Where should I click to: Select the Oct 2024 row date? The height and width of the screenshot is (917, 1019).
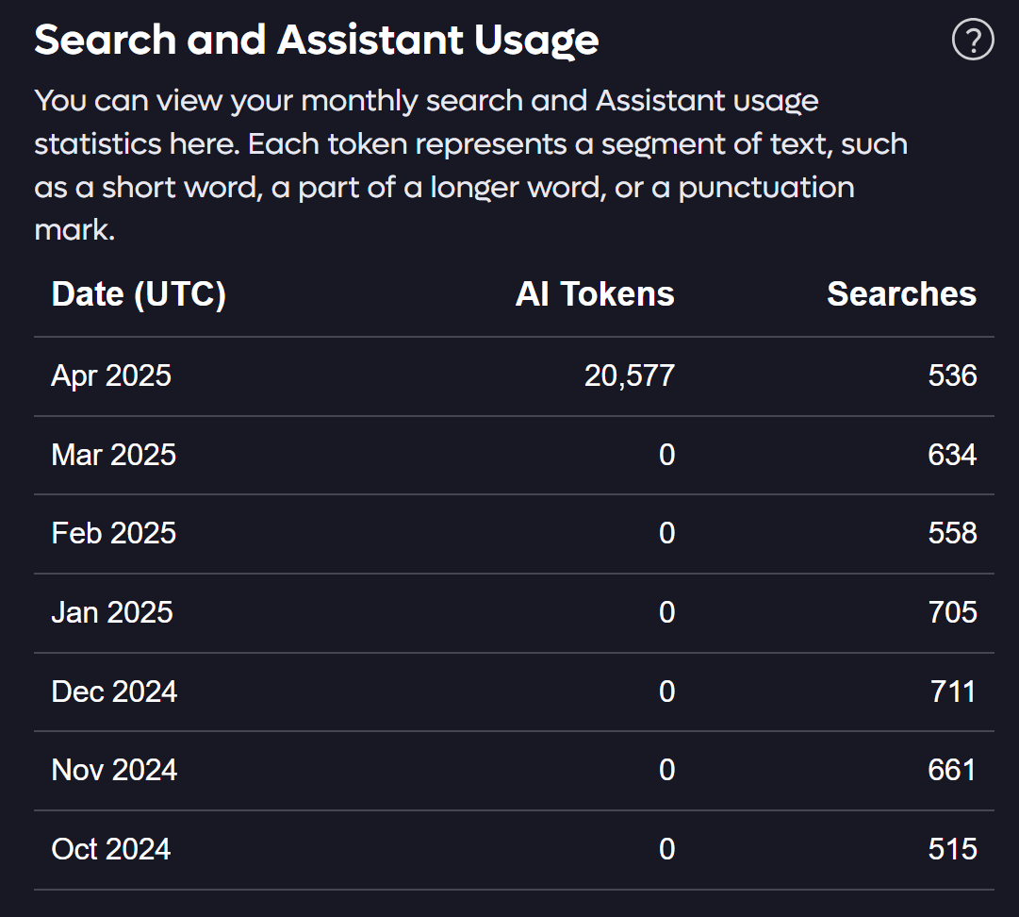click(x=111, y=849)
